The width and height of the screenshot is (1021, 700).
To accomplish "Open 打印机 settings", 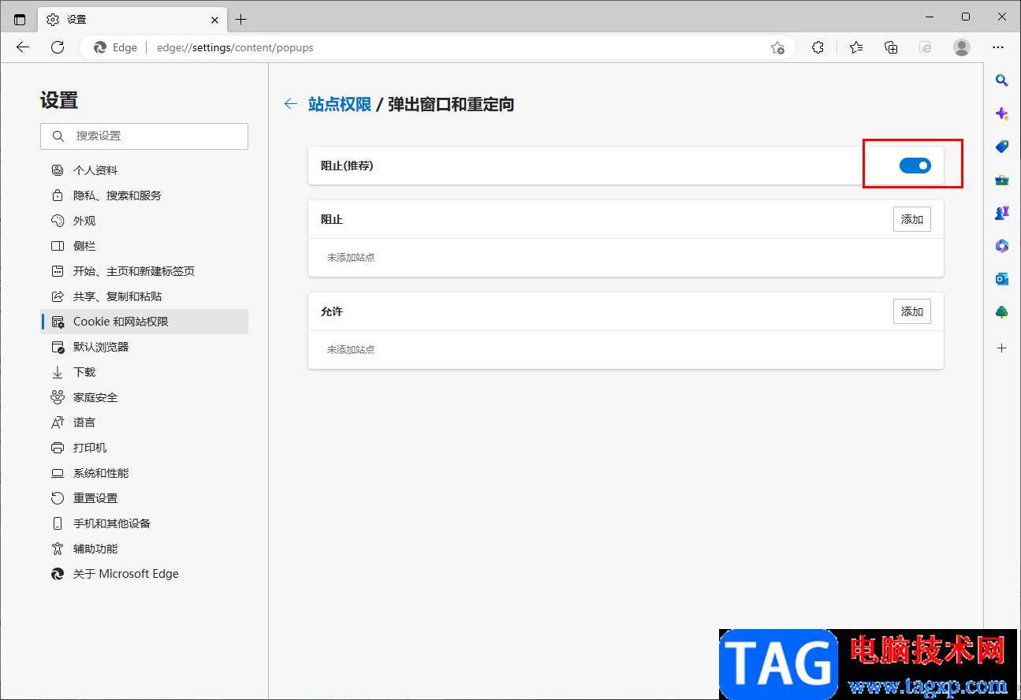I will 144,448.
